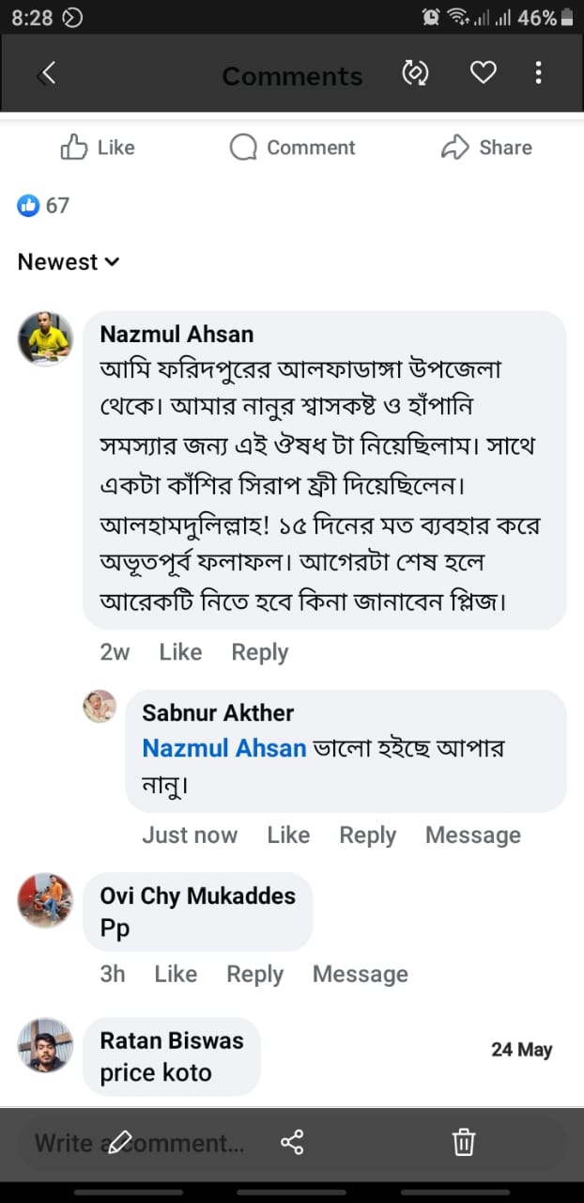Reply to Nazmul Ahsan's comment
The height and width of the screenshot is (1203, 584).
point(259,652)
